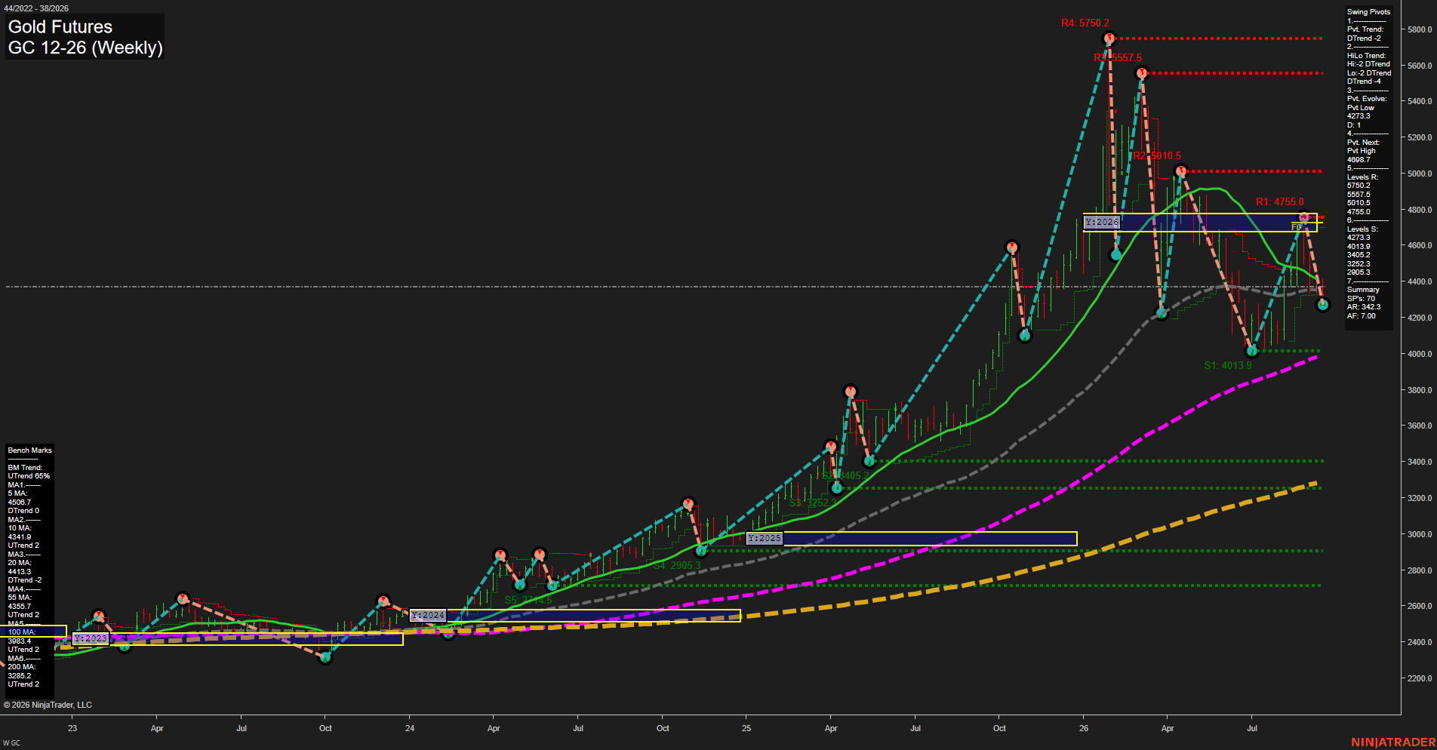Click the 5800.0 price axis label
This screenshot has width=1437, height=750.
click(1419, 29)
